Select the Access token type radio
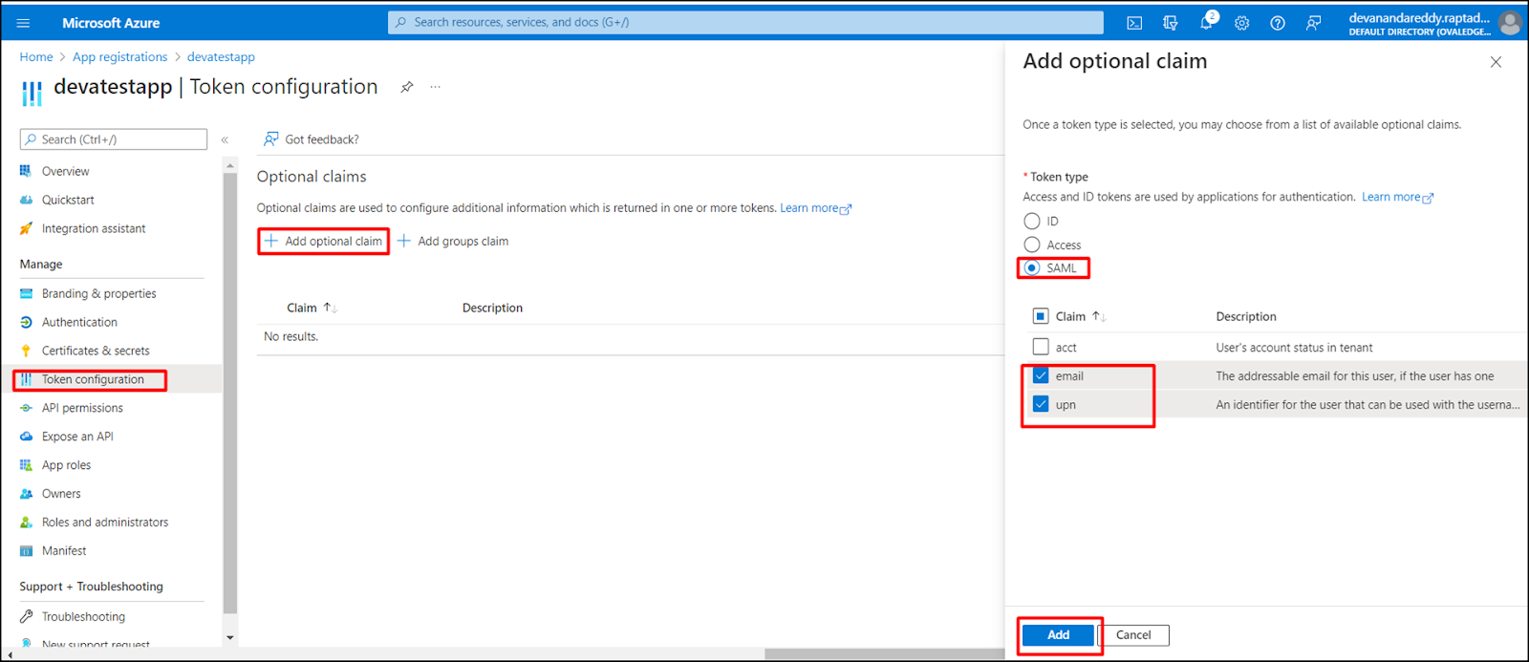The height and width of the screenshot is (662, 1529). [1032, 245]
